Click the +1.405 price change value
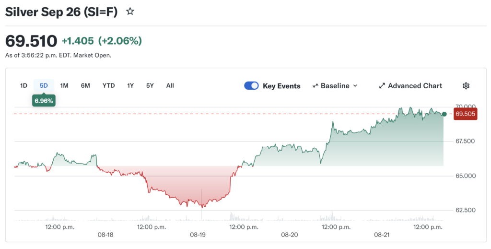Viewport: 491px width, 249px height. coord(78,41)
